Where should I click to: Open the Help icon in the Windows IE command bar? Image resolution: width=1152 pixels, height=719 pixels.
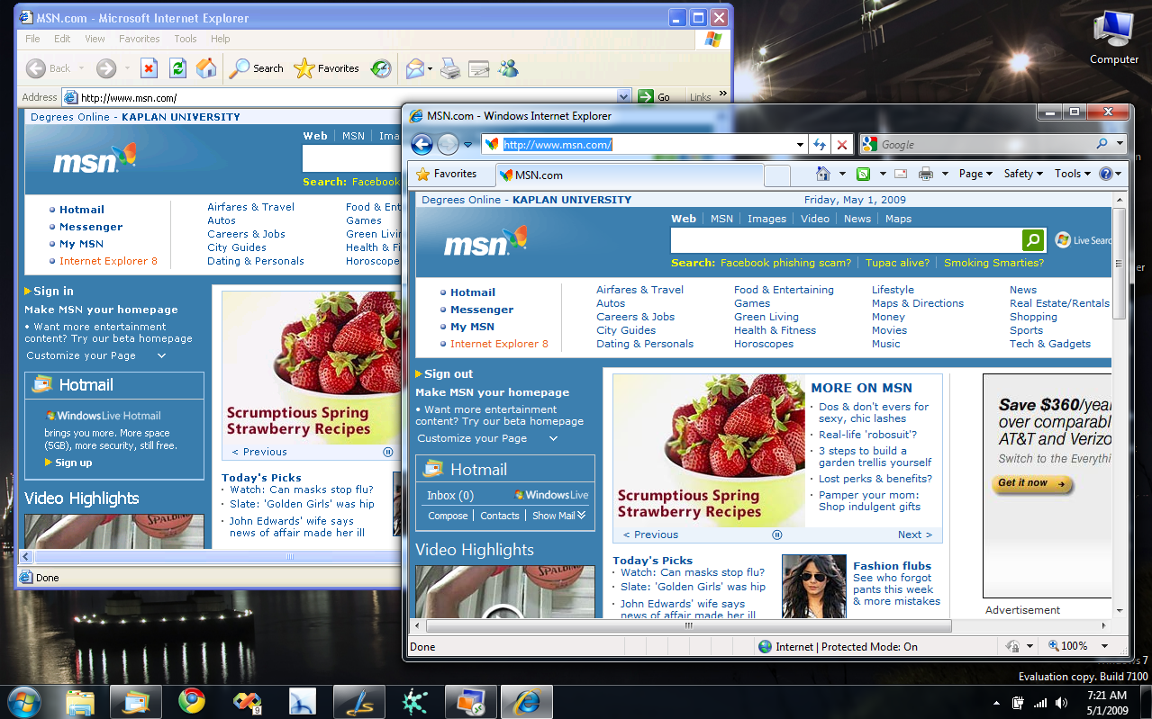click(1106, 174)
